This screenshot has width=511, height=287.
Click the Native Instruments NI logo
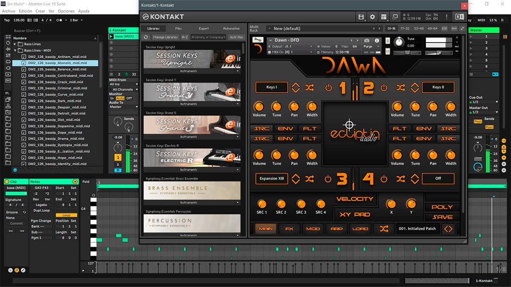click(x=459, y=17)
